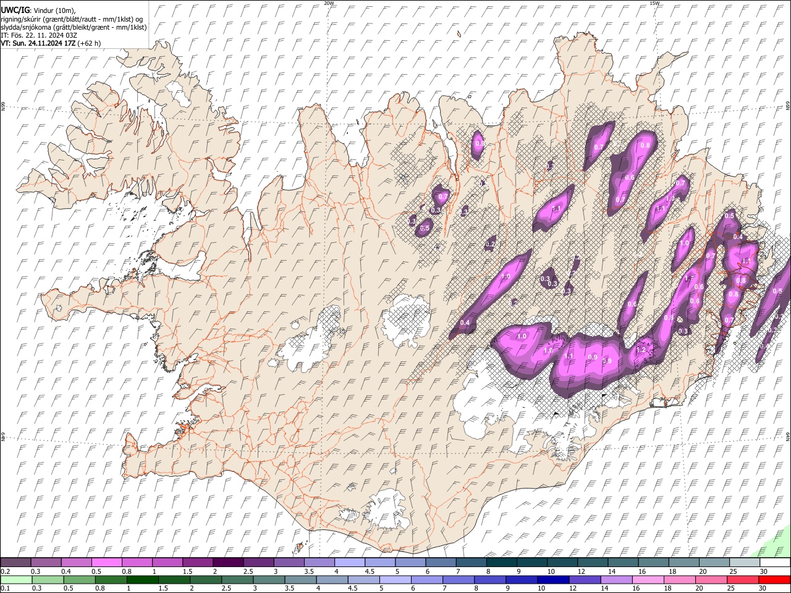The image size is (791, 593).
Task: Click the 15W longitude label
Action: (654, 3)
